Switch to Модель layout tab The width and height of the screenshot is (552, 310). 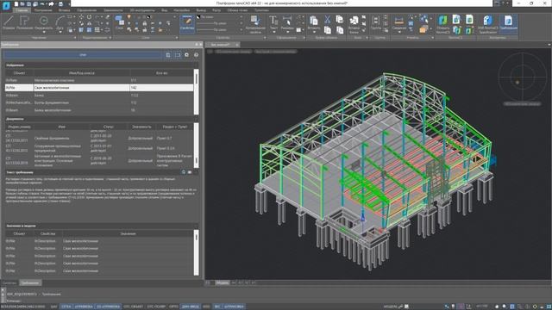click(x=223, y=282)
